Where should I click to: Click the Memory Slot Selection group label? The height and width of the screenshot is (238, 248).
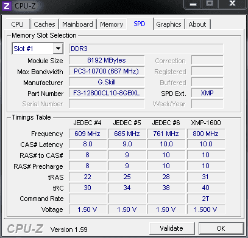pos(44,35)
